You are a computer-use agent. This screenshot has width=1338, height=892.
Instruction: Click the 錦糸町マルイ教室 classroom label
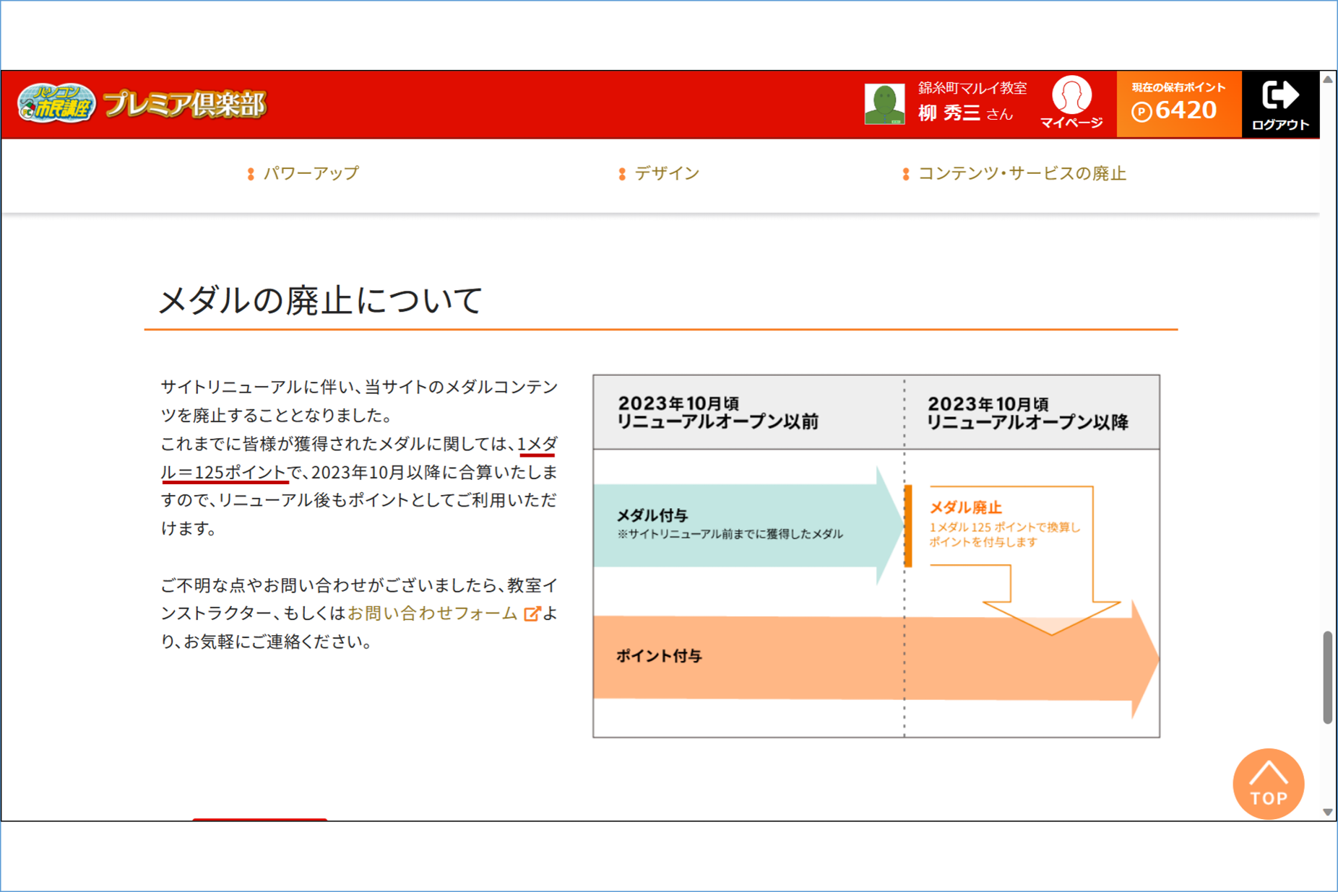tap(972, 87)
